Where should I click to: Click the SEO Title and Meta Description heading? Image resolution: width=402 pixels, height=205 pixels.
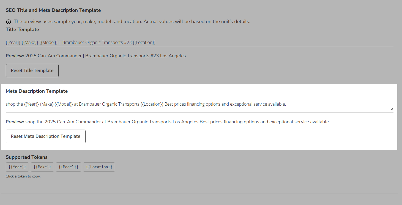(53, 10)
